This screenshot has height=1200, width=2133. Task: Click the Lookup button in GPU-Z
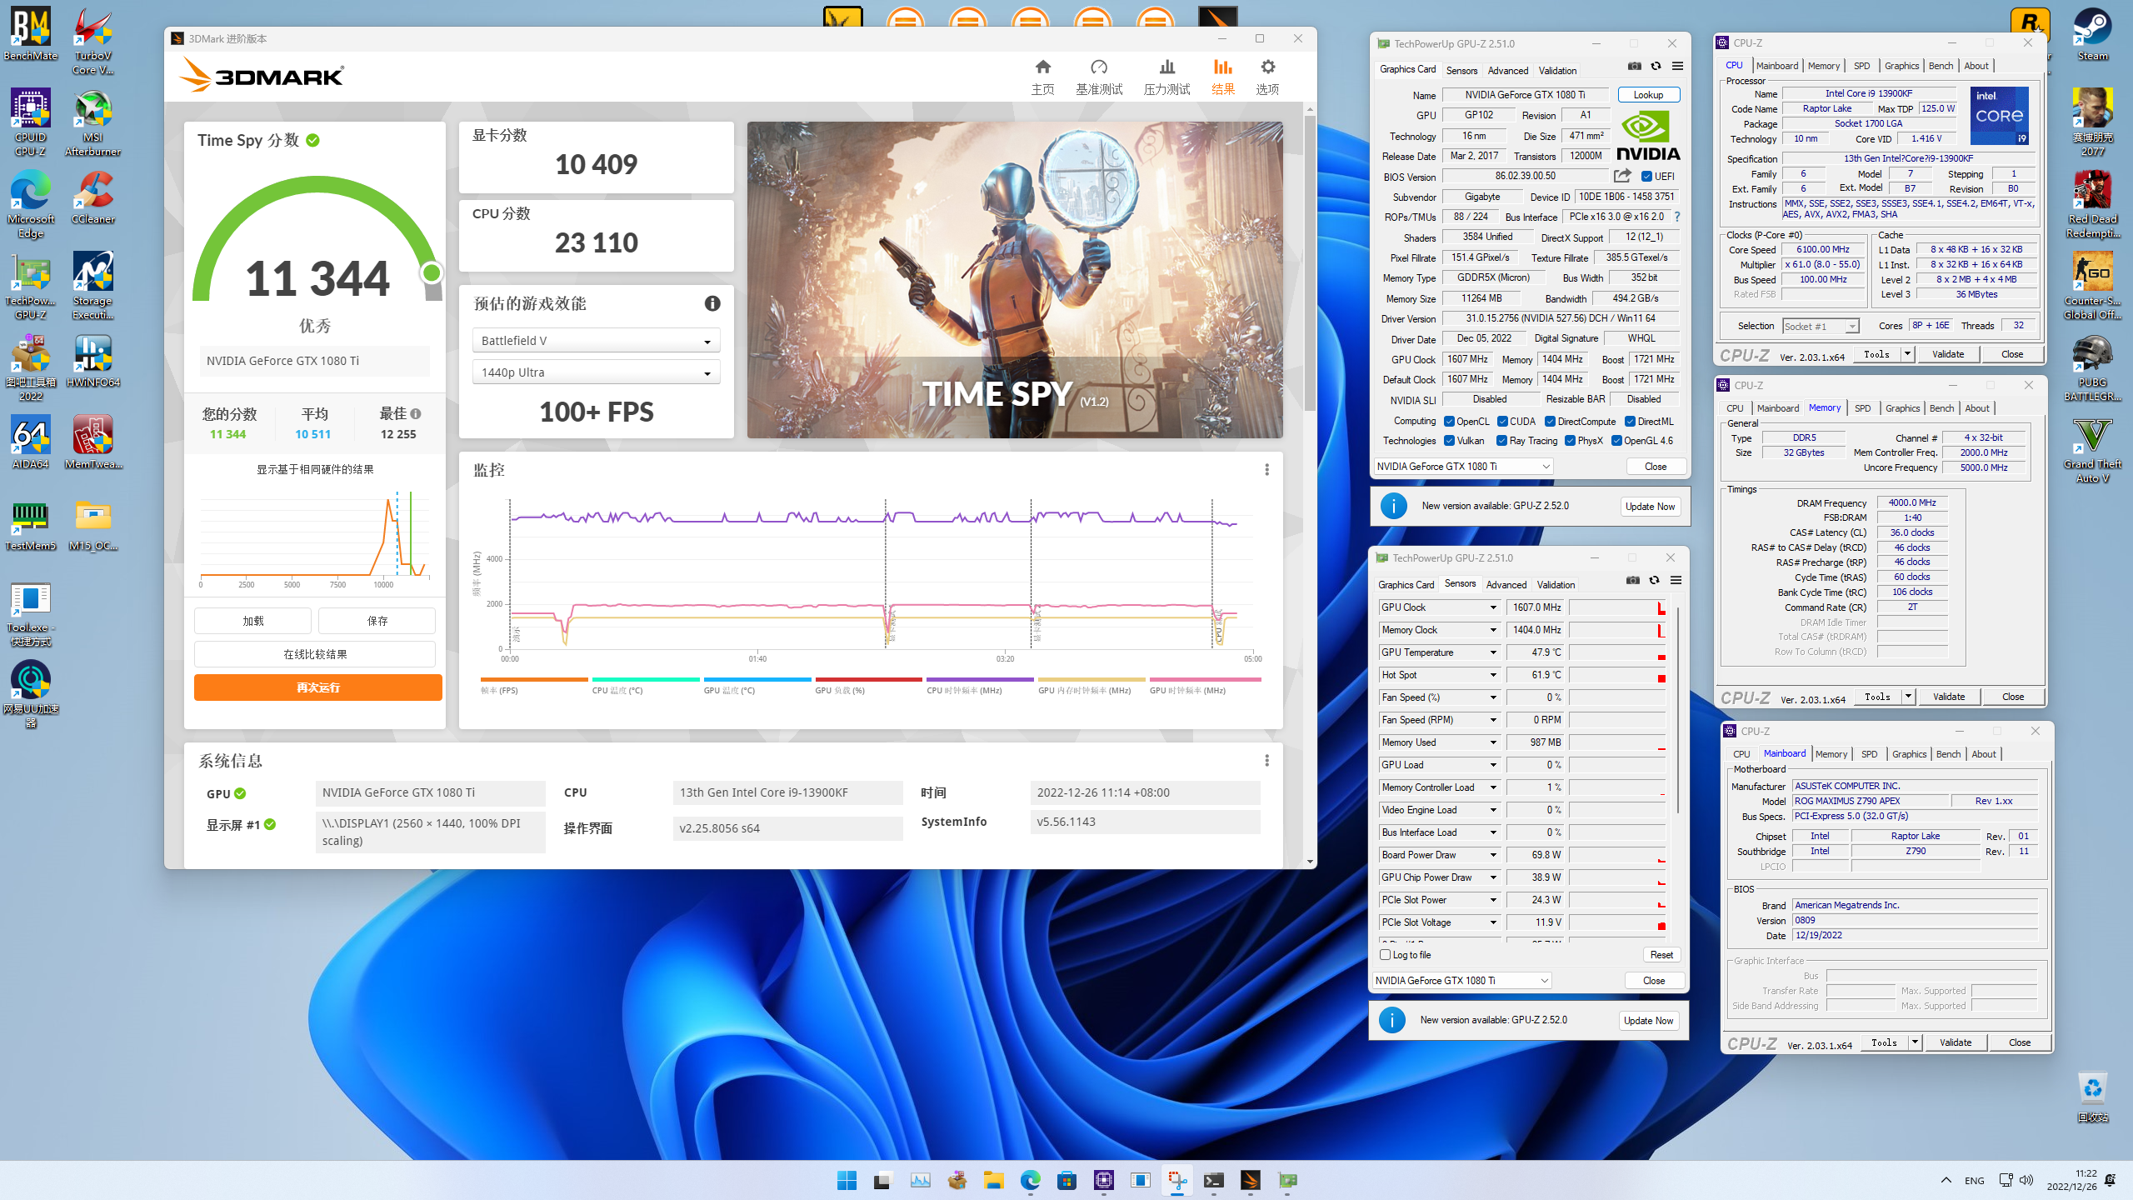1648,95
